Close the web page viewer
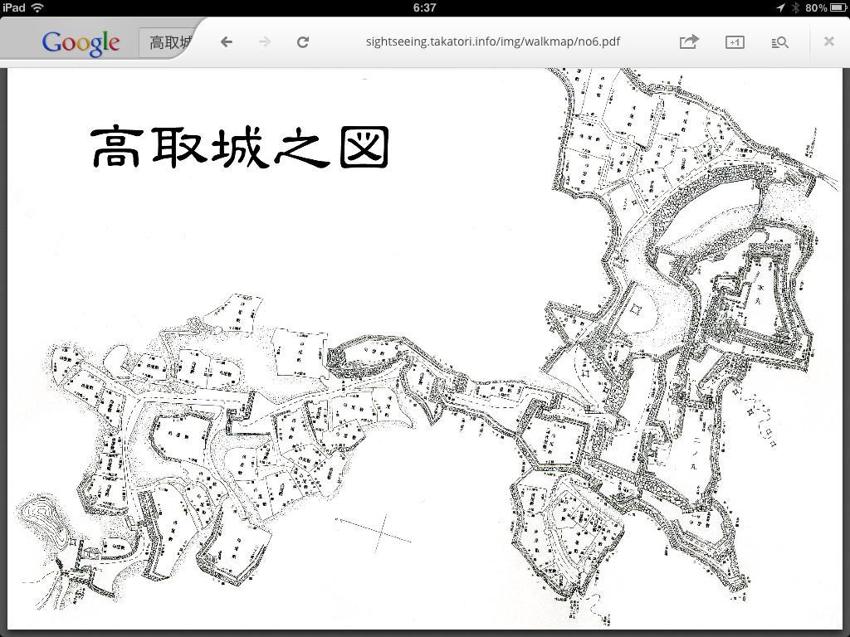The width and height of the screenshot is (850, 637). click(x=828, y=41)
